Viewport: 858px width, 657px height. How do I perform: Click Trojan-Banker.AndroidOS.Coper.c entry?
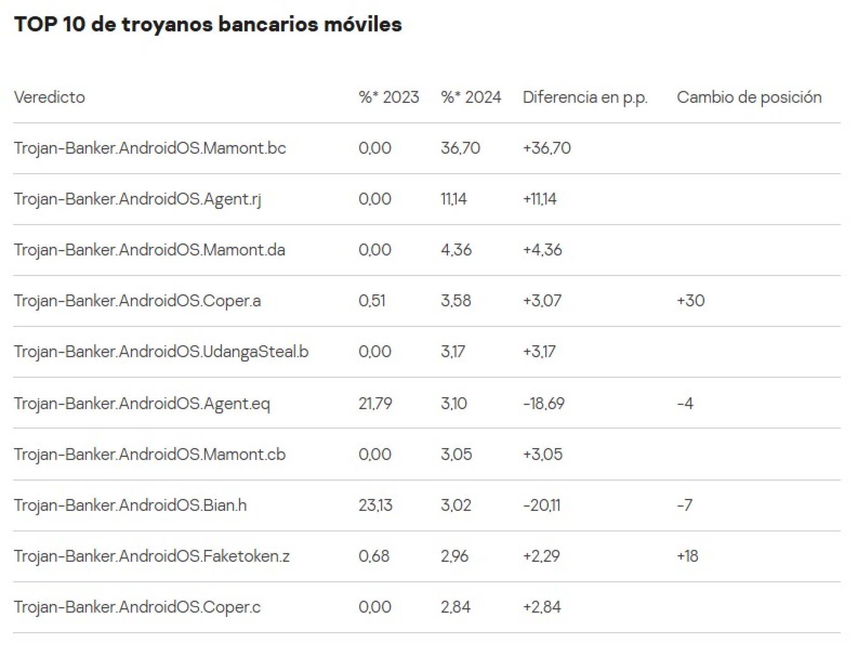point(137,607)
